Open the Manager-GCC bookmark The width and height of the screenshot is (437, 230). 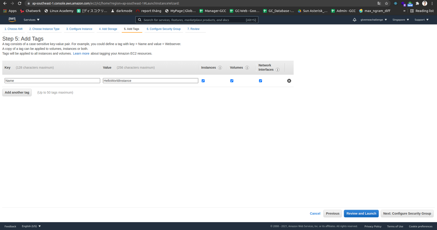pos(213,11)
